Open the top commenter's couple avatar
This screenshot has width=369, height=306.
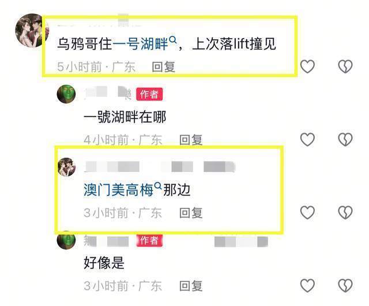[32, 31]
